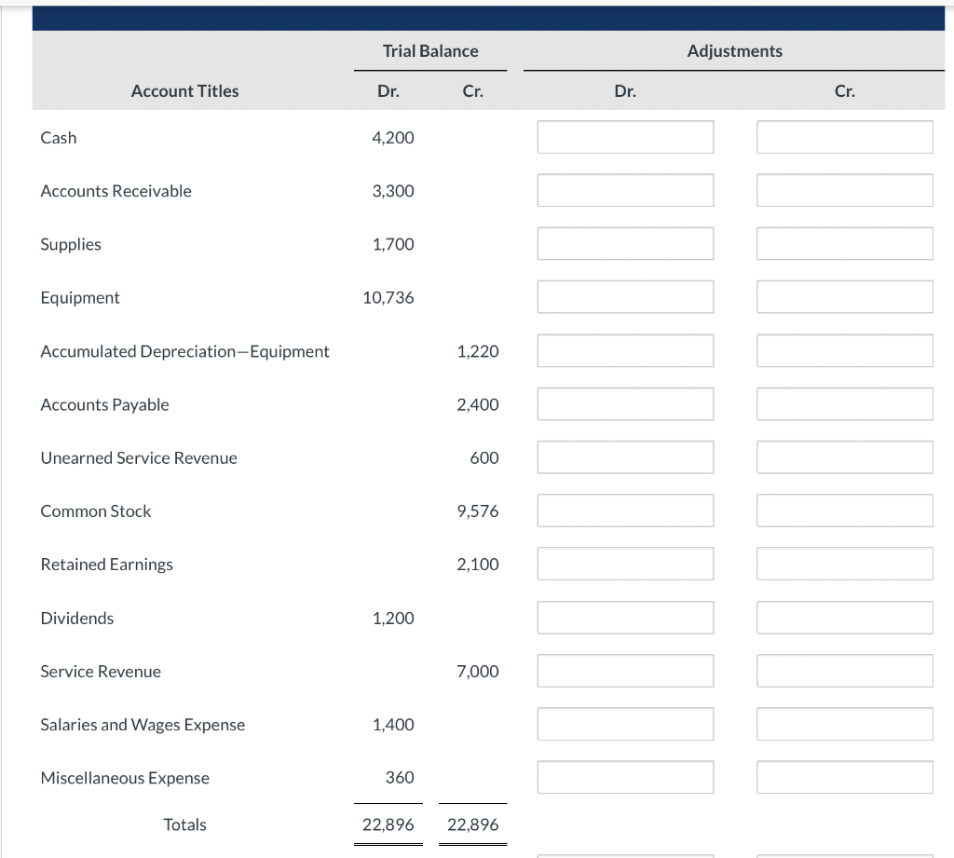Select the Trial Balance column header
The width and height of the screenshot is (954, 858).
[429, 50]
